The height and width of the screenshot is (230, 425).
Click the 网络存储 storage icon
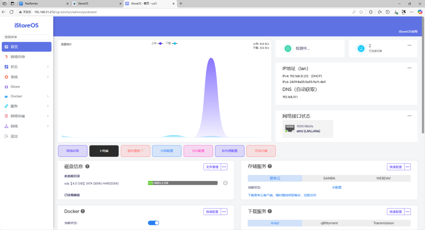point(6,116)
